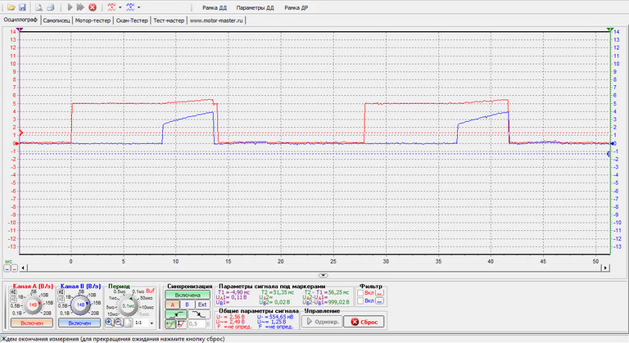Image resolution: width=629 pixels, height=343 pixels.
Task: Select sync source B button
Action: pos(185,303)
